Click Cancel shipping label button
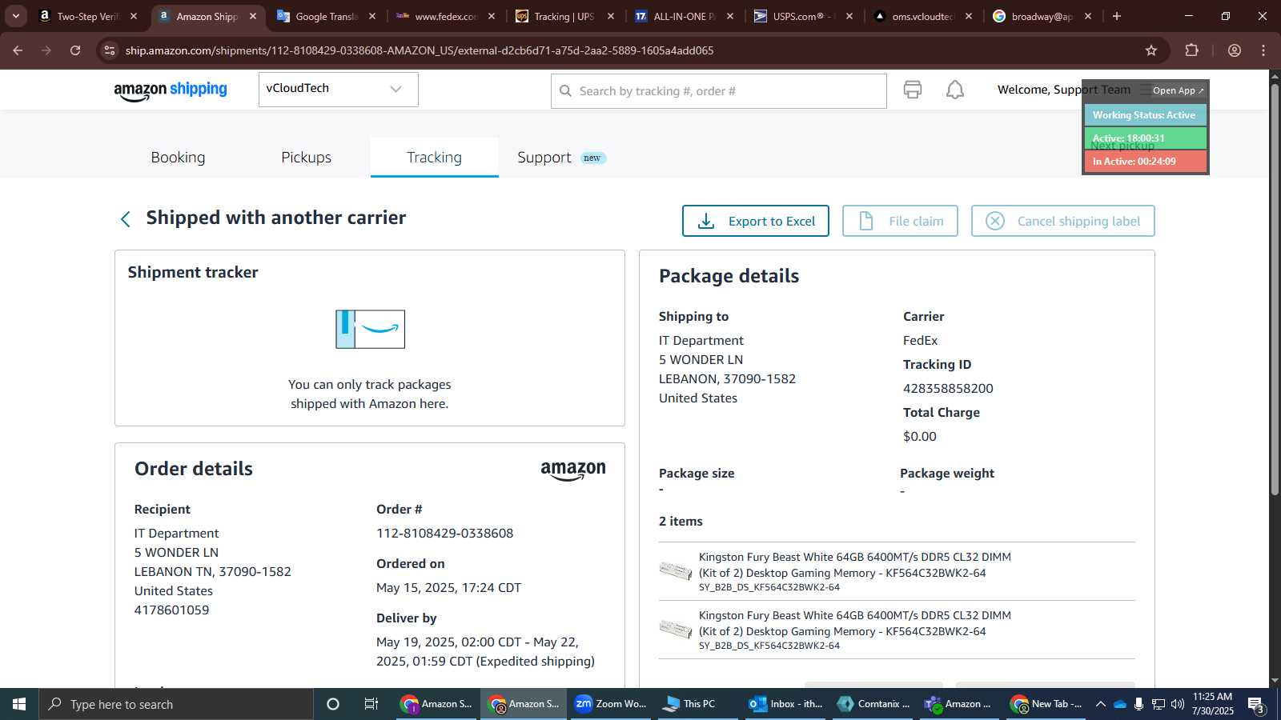The image size is (1281, 720). point(1062,221)
